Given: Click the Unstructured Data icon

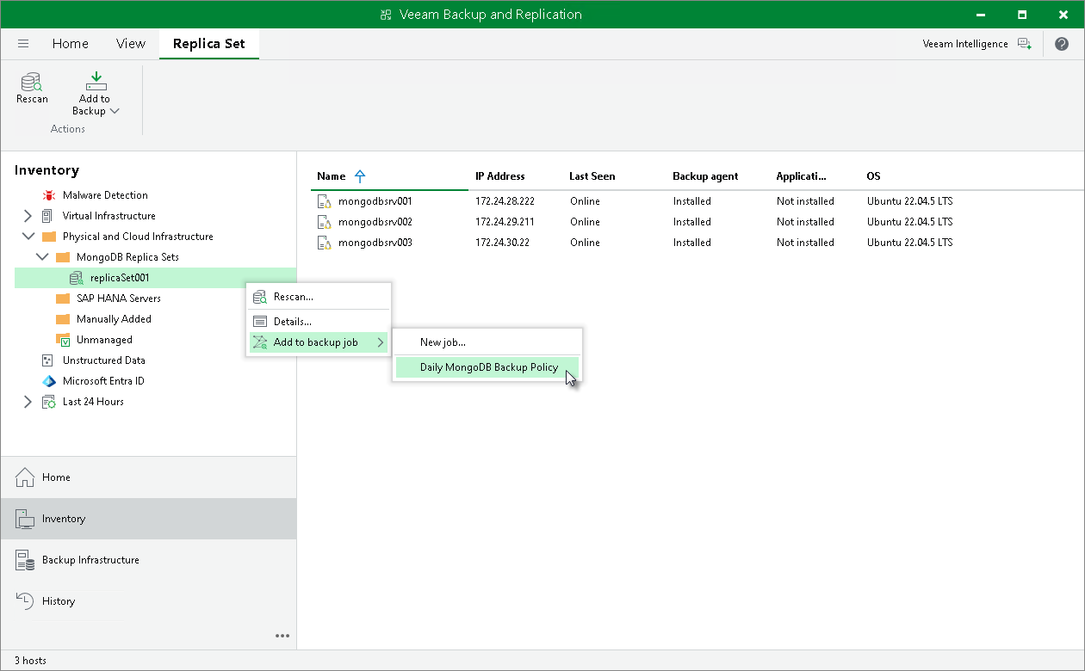Looking at the screenshot, I should [x=47, y=360].
